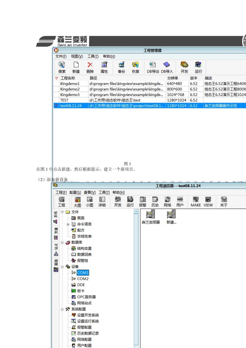Switch to 详细 detail view

(102, 202)
